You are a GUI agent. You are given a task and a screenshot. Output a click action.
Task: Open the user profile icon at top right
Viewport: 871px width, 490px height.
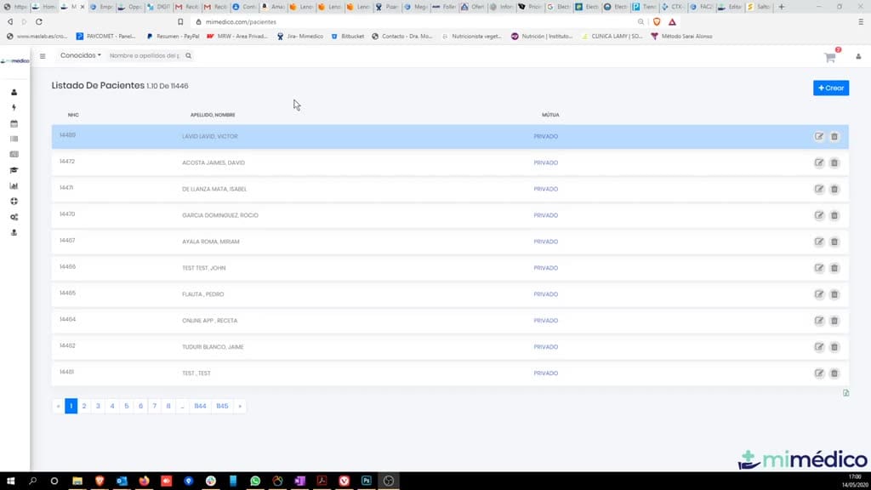pos(858,57)
